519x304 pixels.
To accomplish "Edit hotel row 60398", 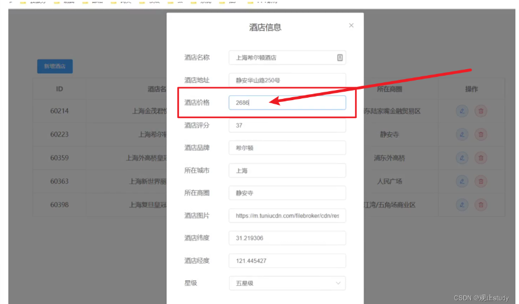I will pyautogui.click(x=462, y=205).
